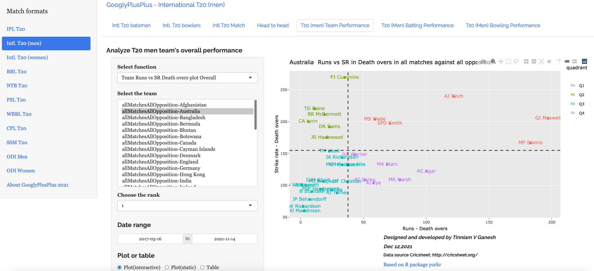Viewport: 594px width, 271px height.
Task: Follow the Based on R package yorkr link
Action: tap(412, 265)
